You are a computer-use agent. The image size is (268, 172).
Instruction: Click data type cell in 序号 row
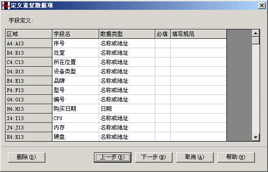127,43
